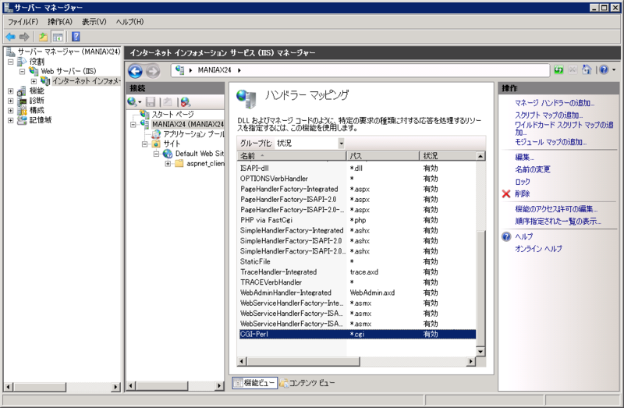Click the save disk icon in 接続 toolbar
Screen dimensions: 624x408
(x=151, y=102)
